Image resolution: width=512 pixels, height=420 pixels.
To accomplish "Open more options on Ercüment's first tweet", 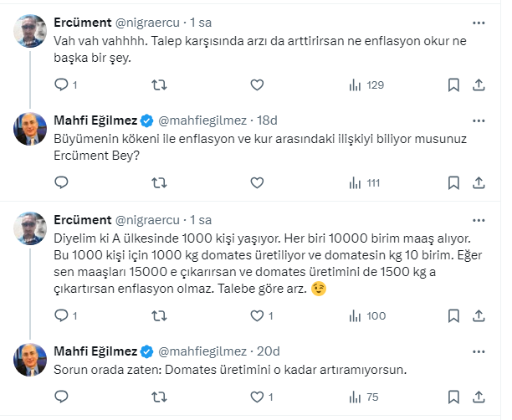I will tap(479, 23).
